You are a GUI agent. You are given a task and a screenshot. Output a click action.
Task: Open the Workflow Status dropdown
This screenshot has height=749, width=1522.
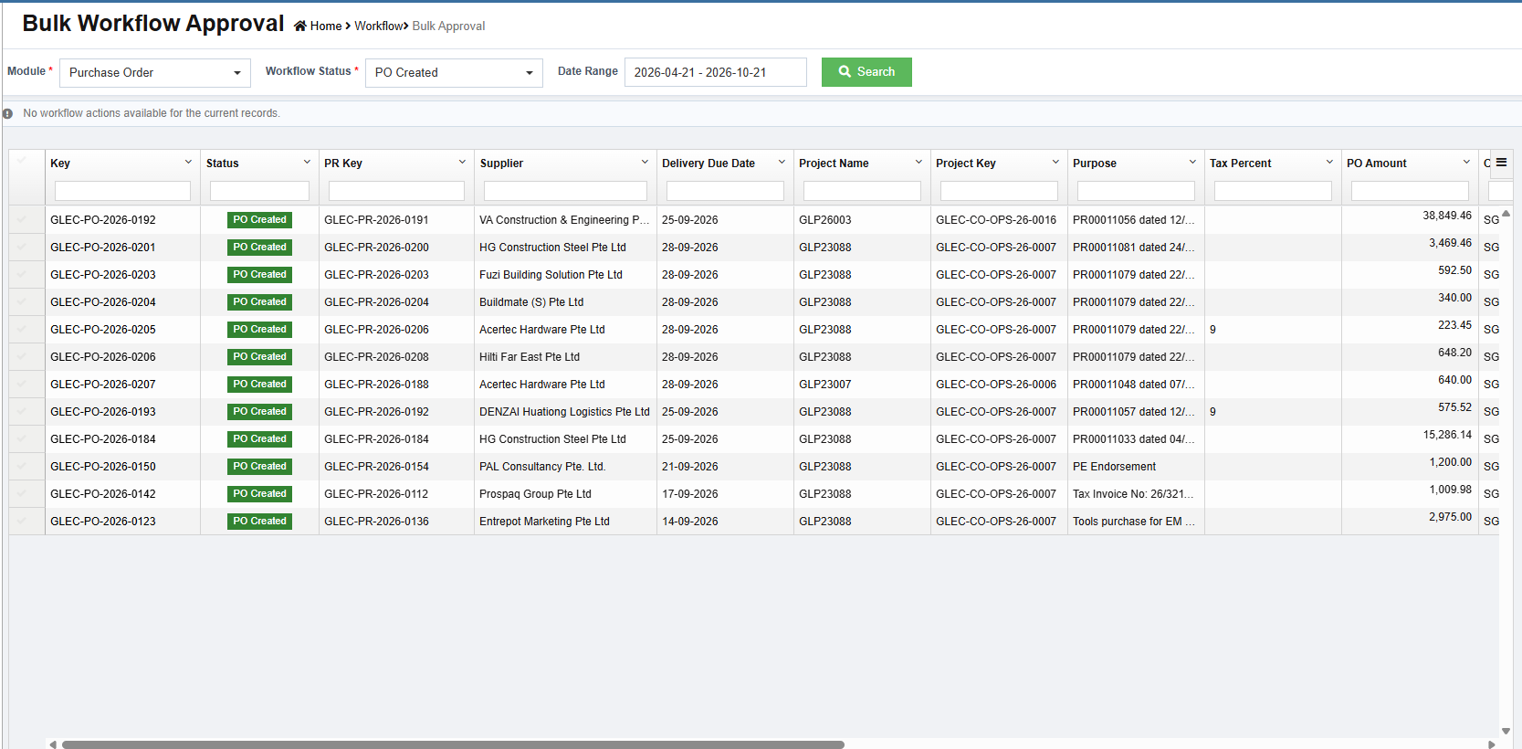pos(454,72)
